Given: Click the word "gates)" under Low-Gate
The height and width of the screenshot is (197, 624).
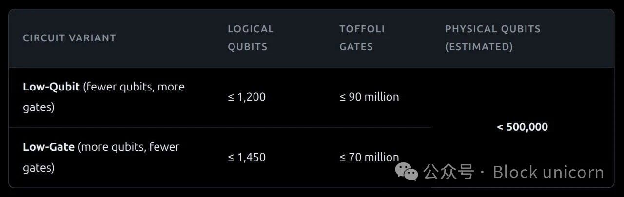Looking at the screenshot, I should coord(39,168).
